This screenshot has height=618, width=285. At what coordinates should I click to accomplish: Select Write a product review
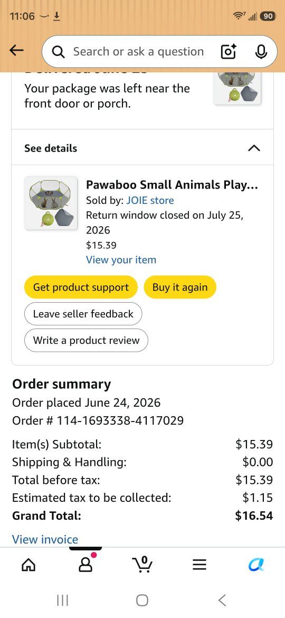click(86, 340)
